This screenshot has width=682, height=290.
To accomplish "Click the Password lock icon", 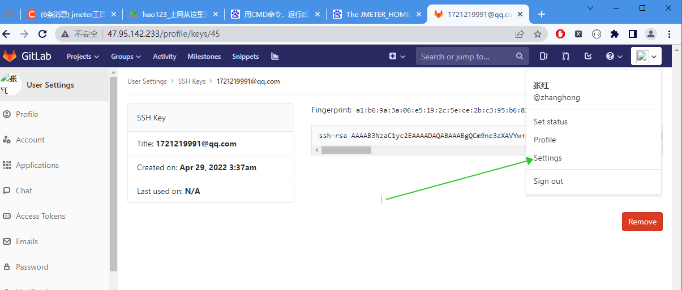I will click(7, 267).
